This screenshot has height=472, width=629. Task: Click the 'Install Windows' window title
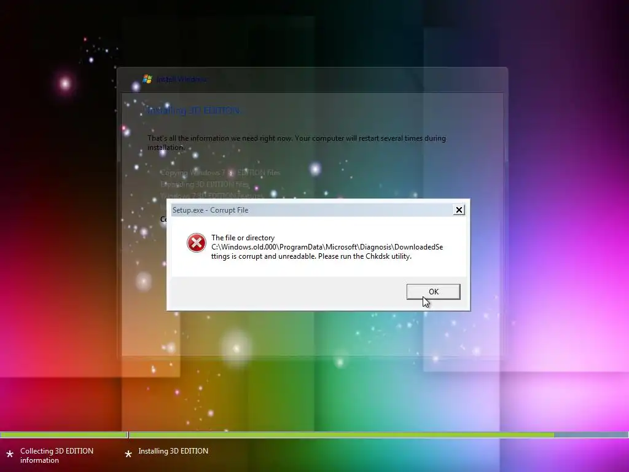[182, 79]
